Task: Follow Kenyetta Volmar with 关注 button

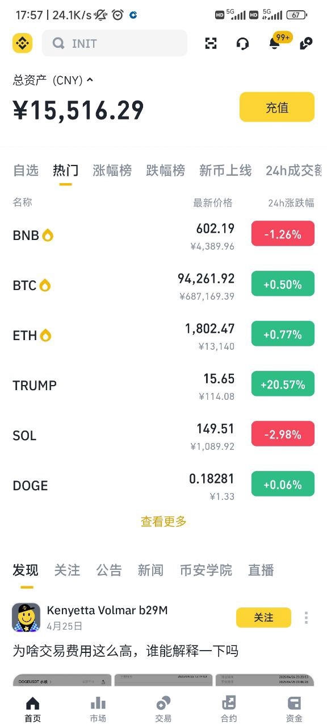Action: pos(263,618)
